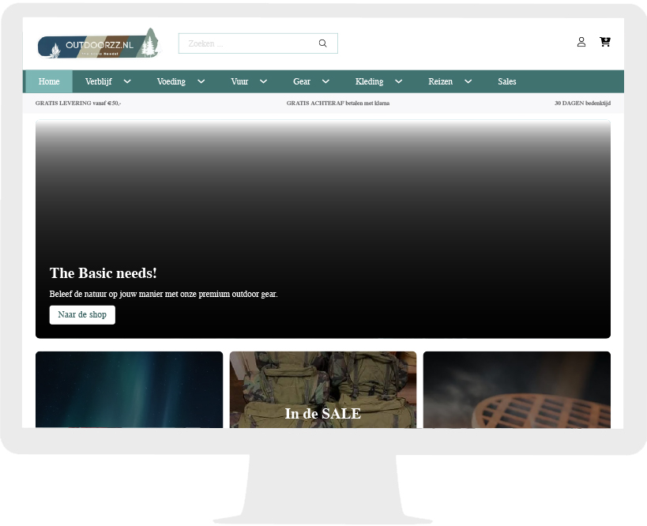Expand the Voeding dropdown chevron
Viewport: 647px width, 526px height.
(201, 81)
